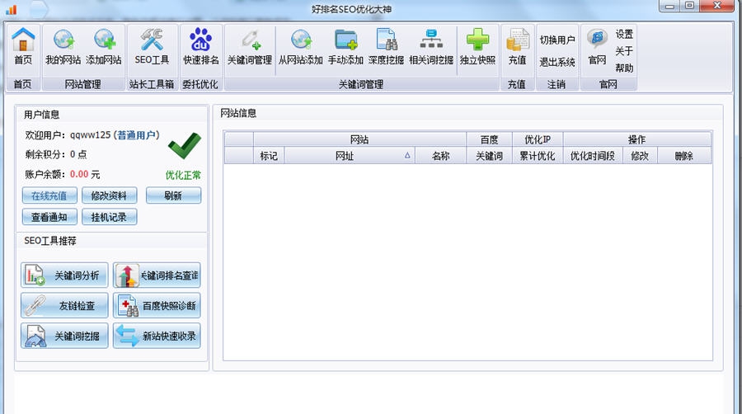This screenshot has width=742, height=414.
Task: Click the 累计优化 column header
Action: [x=538, y=156]
